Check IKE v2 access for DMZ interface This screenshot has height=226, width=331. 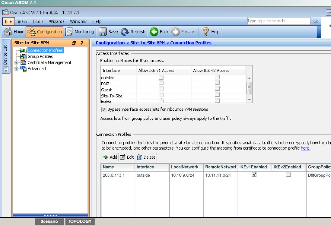(x=217, y=83)
